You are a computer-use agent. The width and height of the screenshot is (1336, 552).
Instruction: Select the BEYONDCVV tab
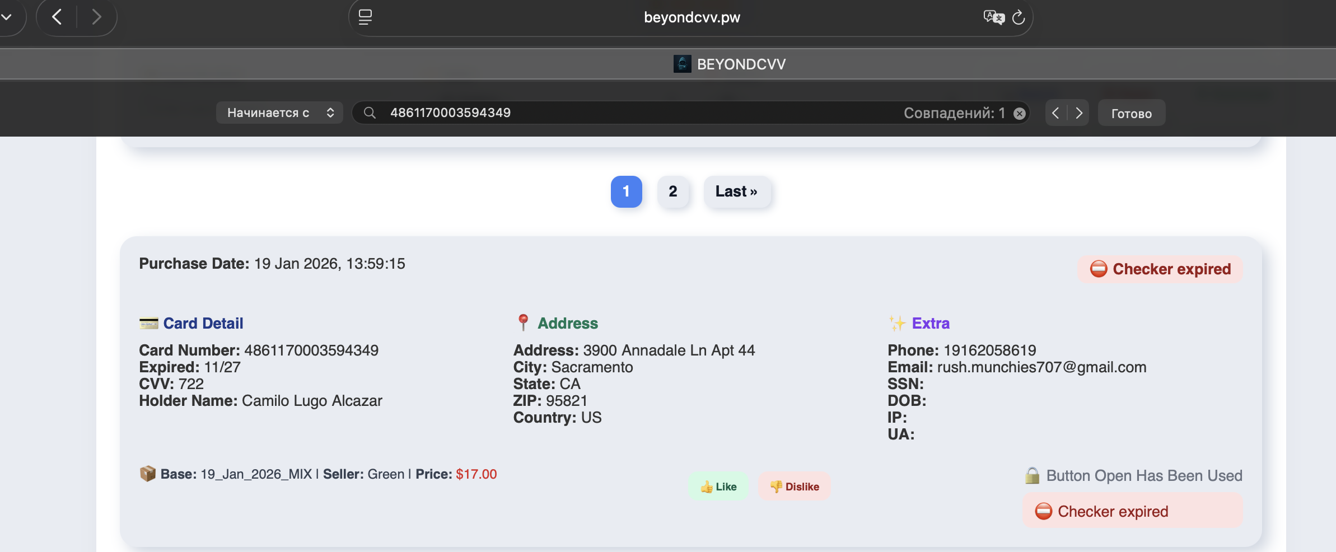pyautogui.click(x=730, y=64)
